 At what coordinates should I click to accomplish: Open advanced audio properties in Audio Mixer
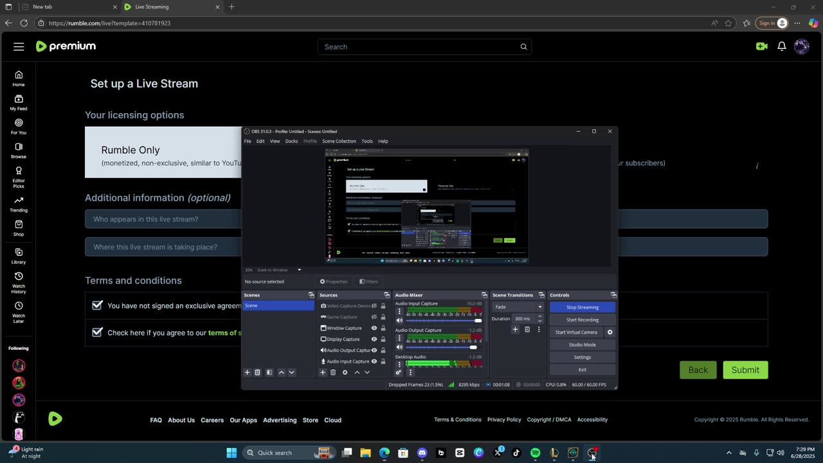pos(399,372)
